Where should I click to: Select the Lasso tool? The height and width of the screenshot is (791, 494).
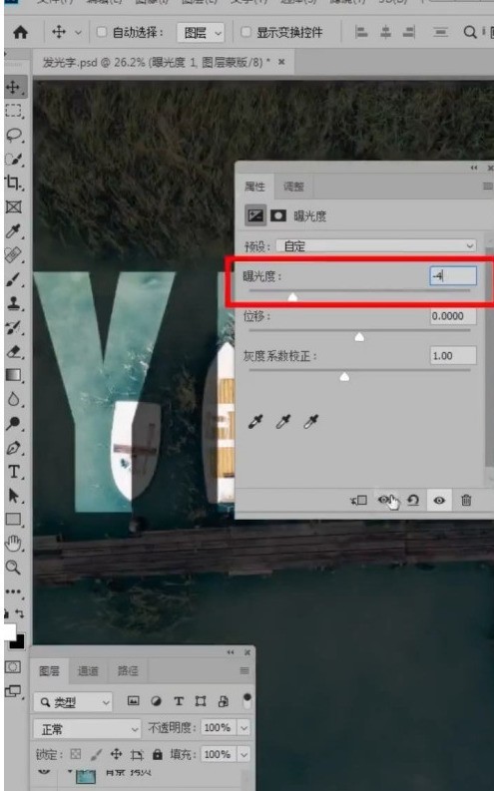pos(14,135)
